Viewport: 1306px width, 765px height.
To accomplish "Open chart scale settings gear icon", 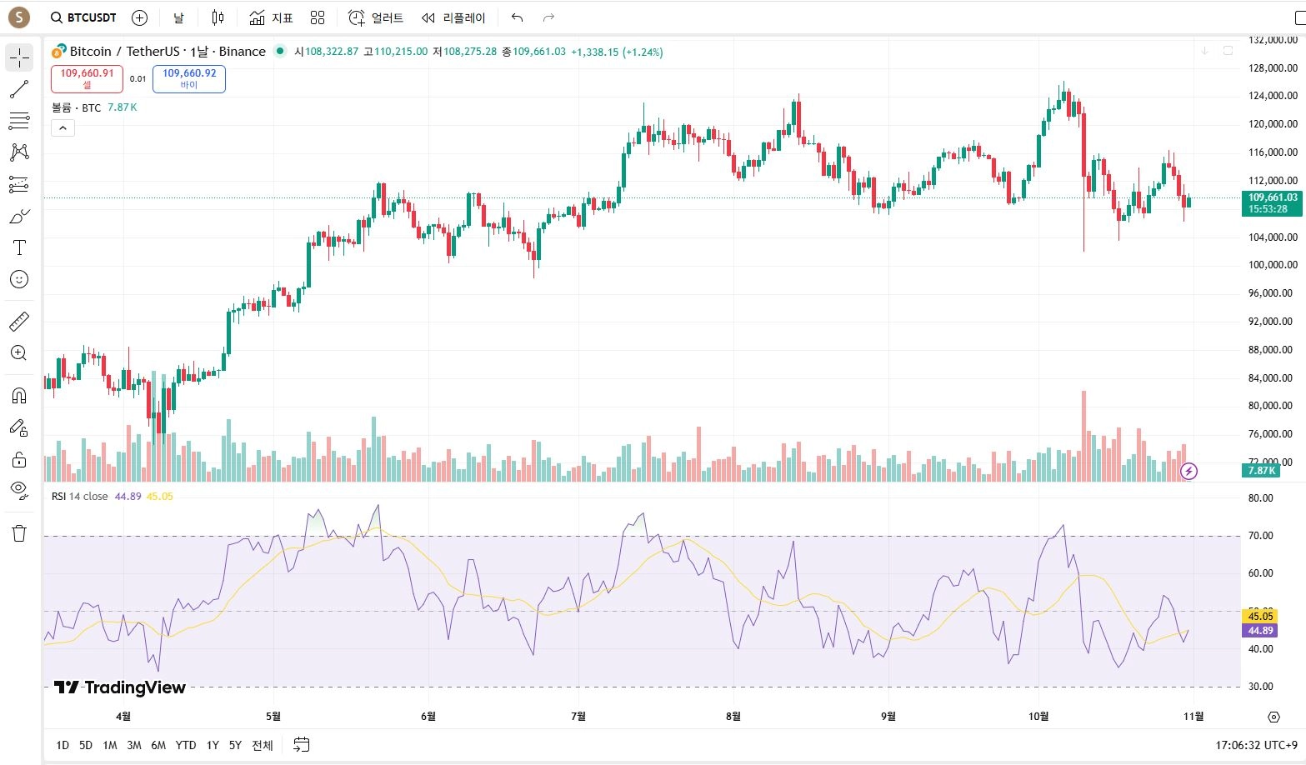I will [1273, 717].
